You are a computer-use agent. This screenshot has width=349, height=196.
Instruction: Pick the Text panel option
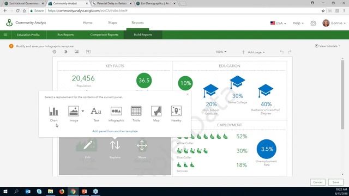pos(96,114)
